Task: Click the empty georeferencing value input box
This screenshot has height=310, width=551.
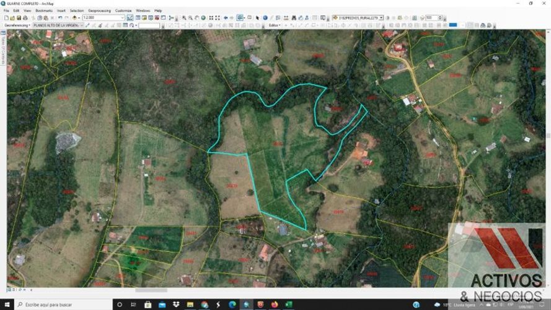Action: [149, 25]
